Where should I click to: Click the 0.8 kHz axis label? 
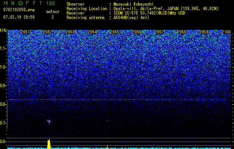pyautogui.click(x=3, y=104)
